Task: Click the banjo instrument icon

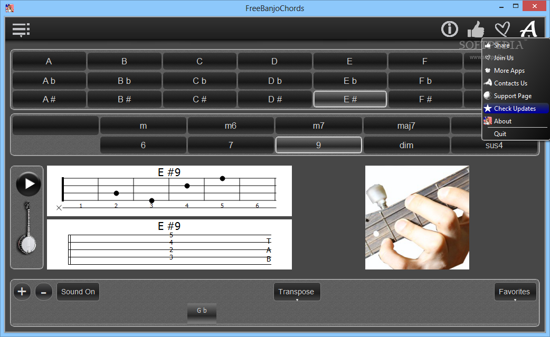Action: coord(27,228)
